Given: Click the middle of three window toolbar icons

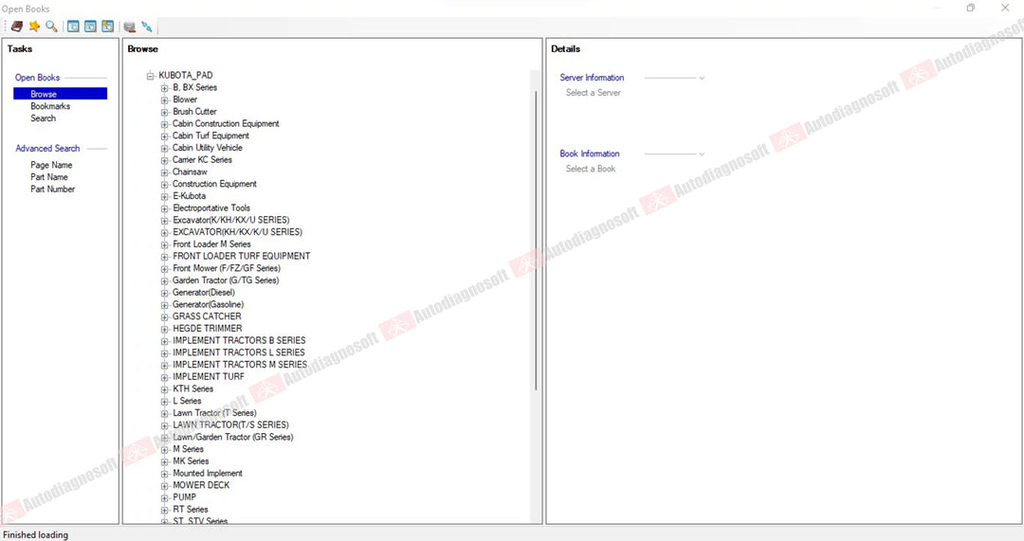Looking at the screenshot, I should click(90, 27).
